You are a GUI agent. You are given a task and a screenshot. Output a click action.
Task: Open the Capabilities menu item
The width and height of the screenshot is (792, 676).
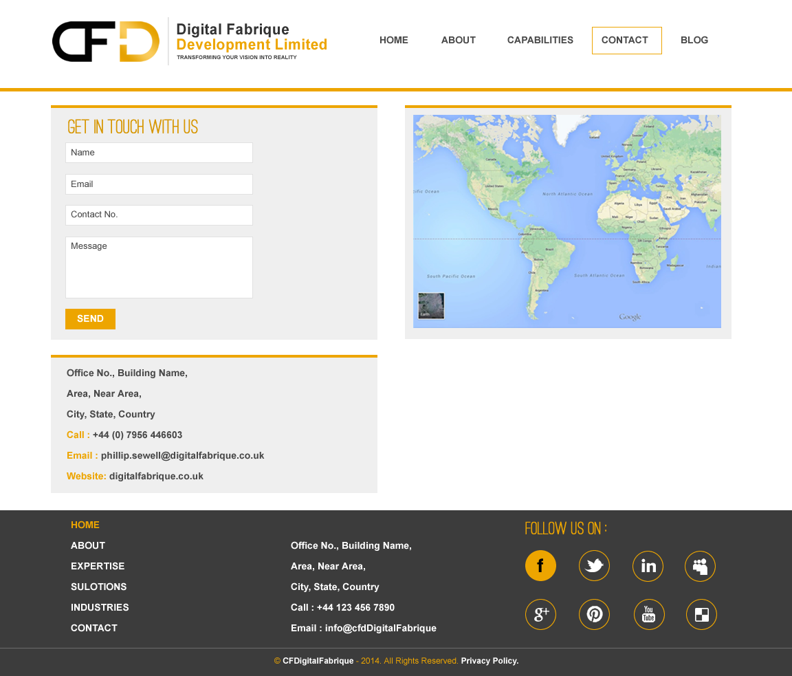pos(540,41)
